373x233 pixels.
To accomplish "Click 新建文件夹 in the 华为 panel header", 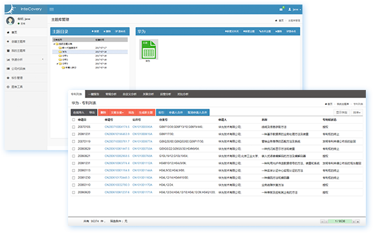I will [x=232, y=31].
